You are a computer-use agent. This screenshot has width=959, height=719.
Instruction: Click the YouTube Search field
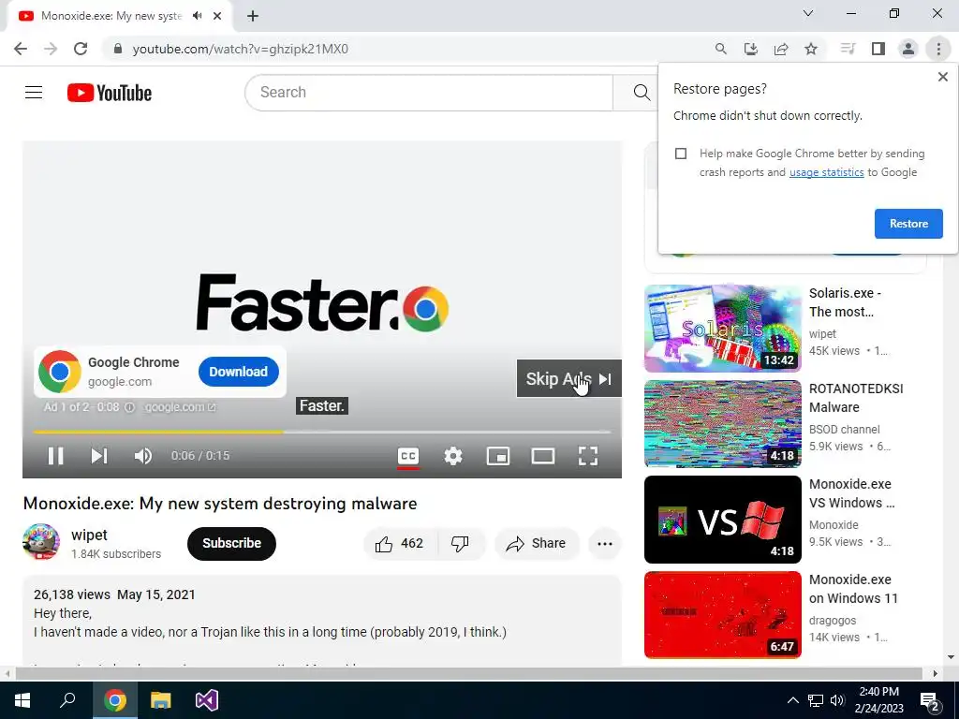click(x=429, y=93)
